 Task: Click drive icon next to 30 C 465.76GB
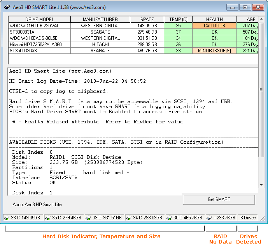click(169, 218)
